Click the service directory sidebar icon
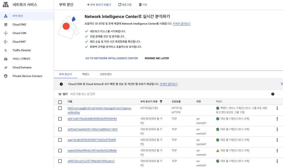This screenshot has height=168, width=283. pos(6,59)
